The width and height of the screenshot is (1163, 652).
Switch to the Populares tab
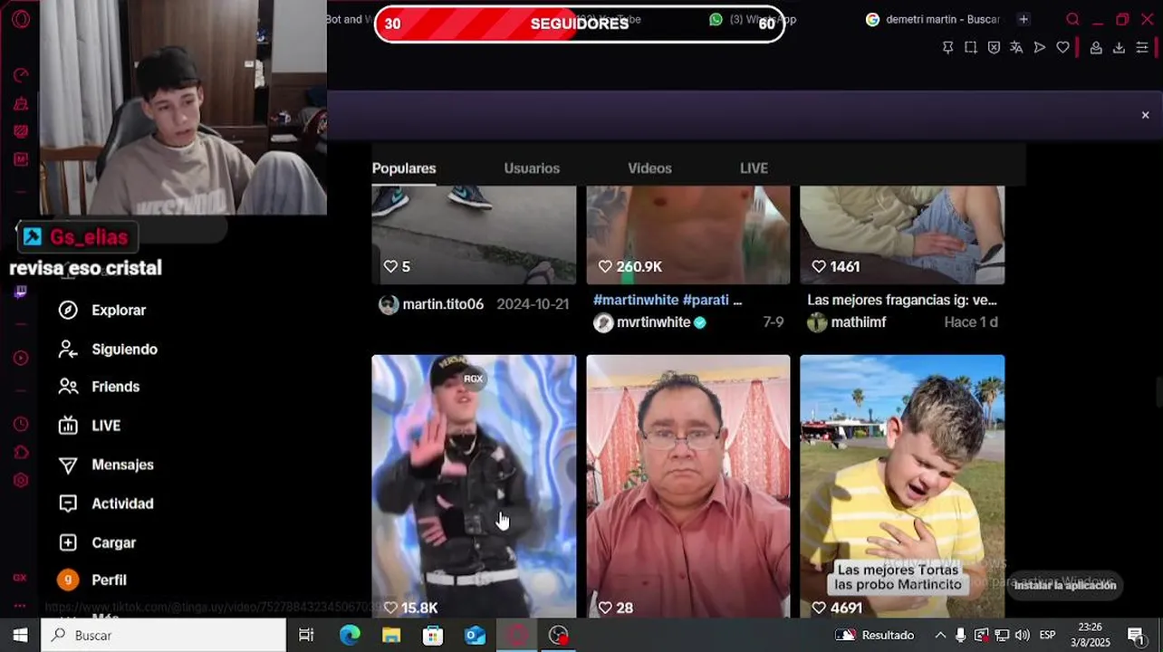coord(404,168)
